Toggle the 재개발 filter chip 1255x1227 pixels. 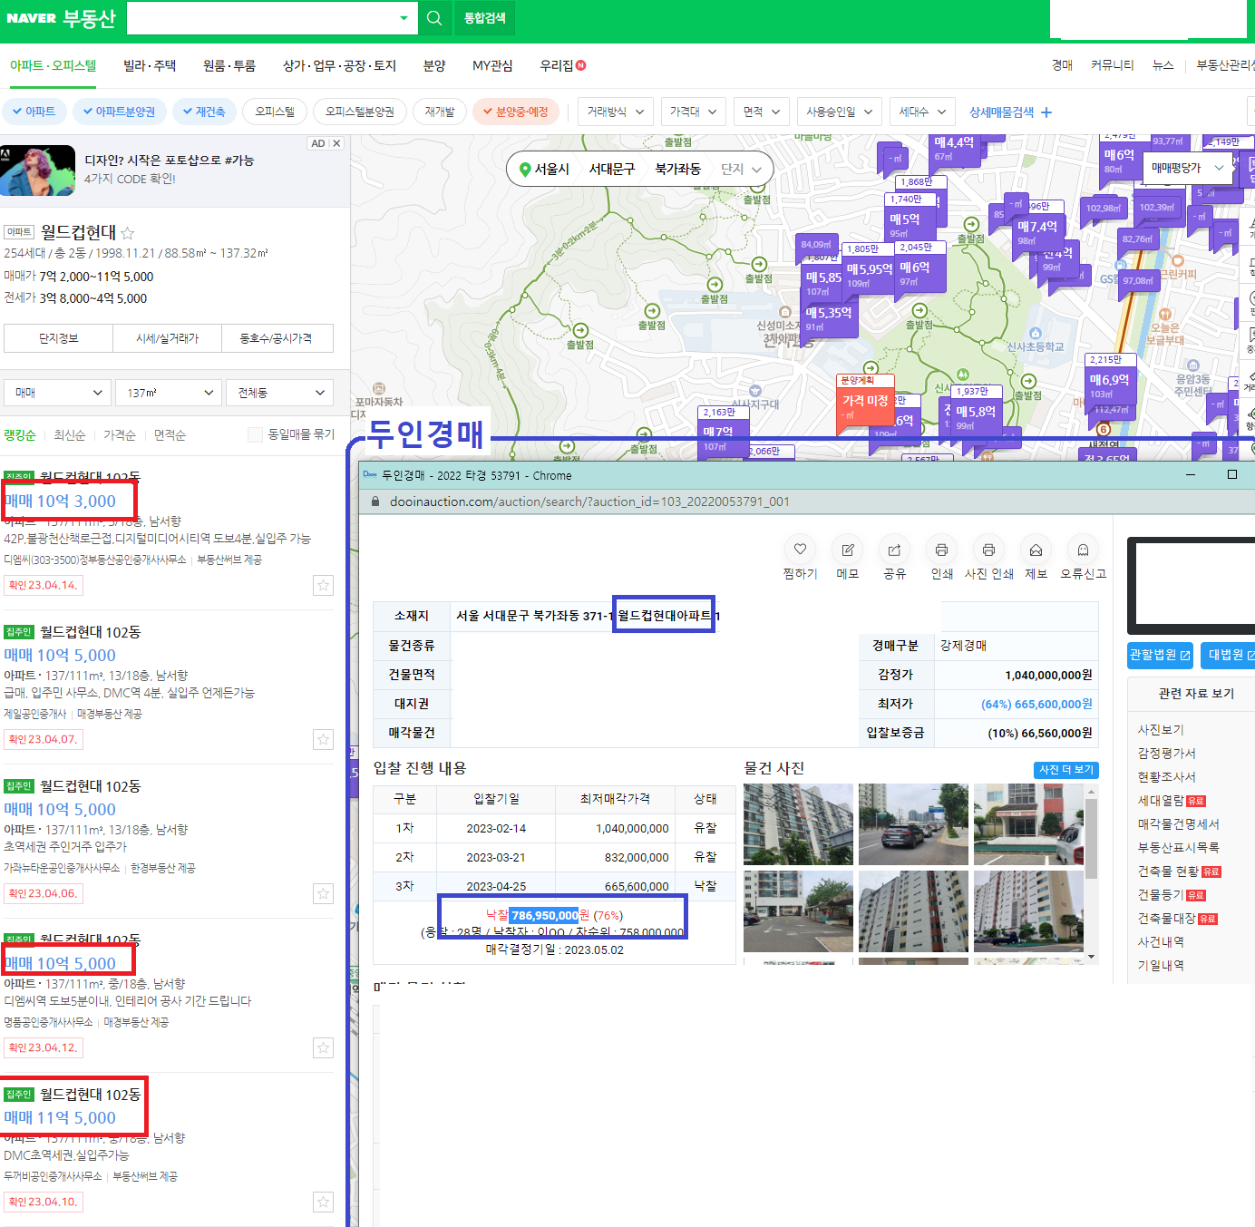click(x=440, y=112)
